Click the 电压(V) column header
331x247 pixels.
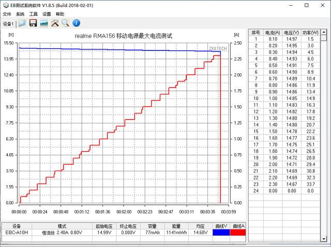point(292,32)
